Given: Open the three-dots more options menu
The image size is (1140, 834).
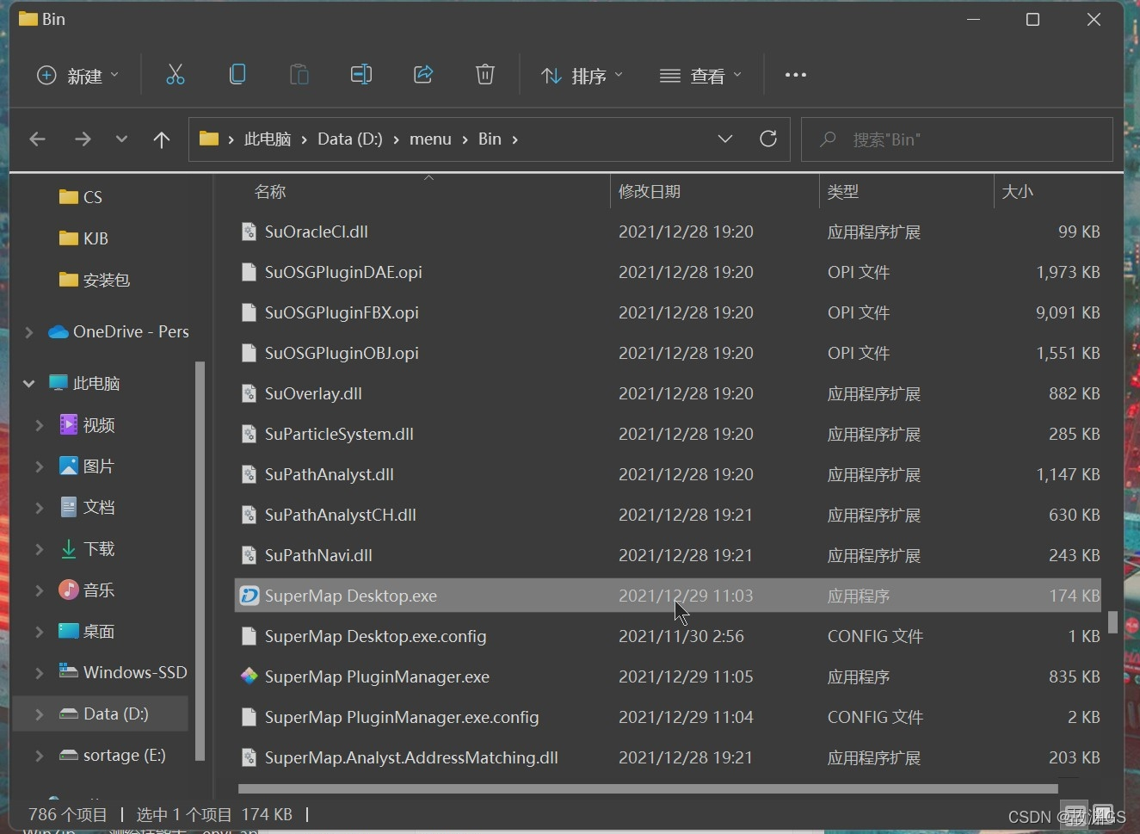Looking at the screenshot, I should pos(796,75).
